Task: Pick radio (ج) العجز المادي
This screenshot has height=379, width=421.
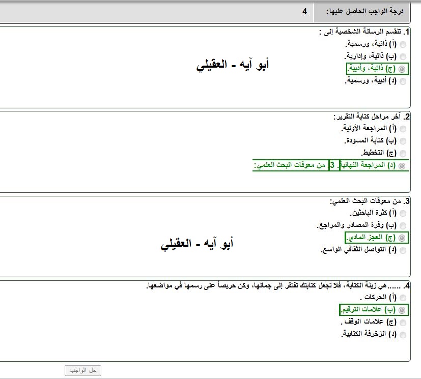Action: pyautogui.click(x=402, y=238)
